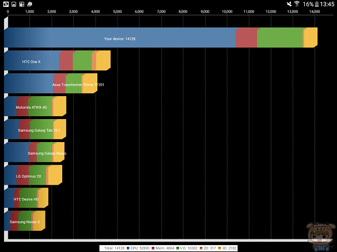Tap the Wi-Fi signal status icon

[x=297, y=4]
